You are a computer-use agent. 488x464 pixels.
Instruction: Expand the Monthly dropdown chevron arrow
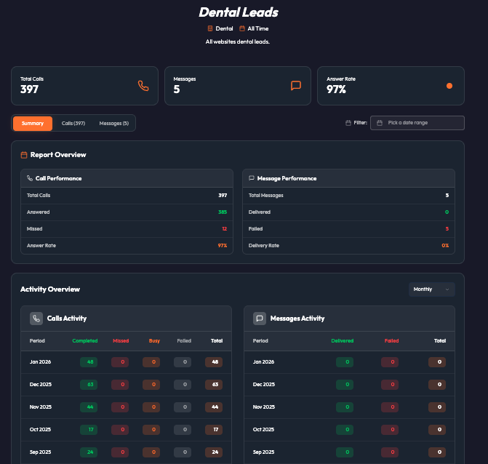[x=447, y=289]
